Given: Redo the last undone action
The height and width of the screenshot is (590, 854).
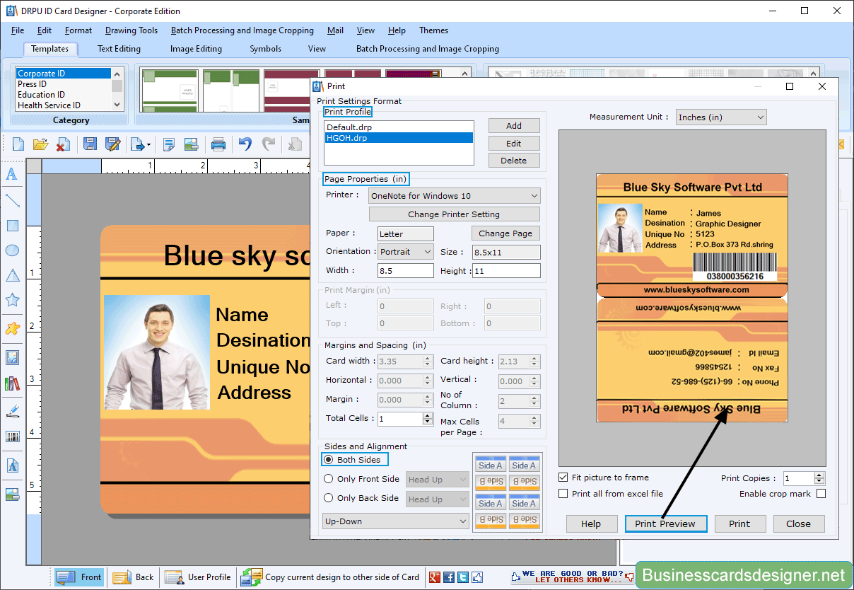Looking at the screenshot, I should [x=269, y=144].
